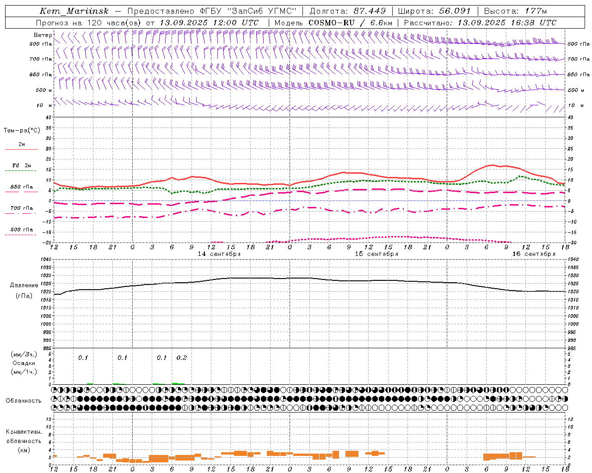Click the '14 сентября' date label
Screen dimensions: 592x473
(x=219, y=254)
